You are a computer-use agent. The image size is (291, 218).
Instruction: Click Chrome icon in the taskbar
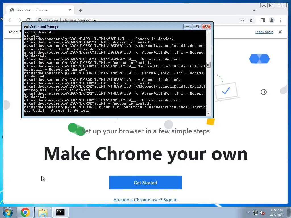click(x=25, y=212)
